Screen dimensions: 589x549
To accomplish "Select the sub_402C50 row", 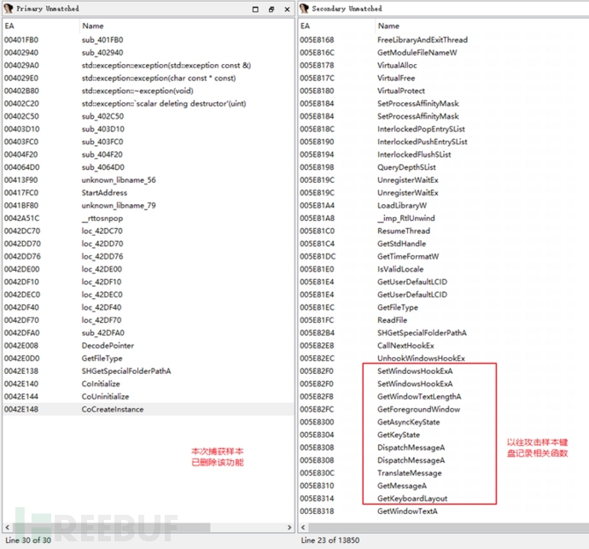I will [148, 116].
